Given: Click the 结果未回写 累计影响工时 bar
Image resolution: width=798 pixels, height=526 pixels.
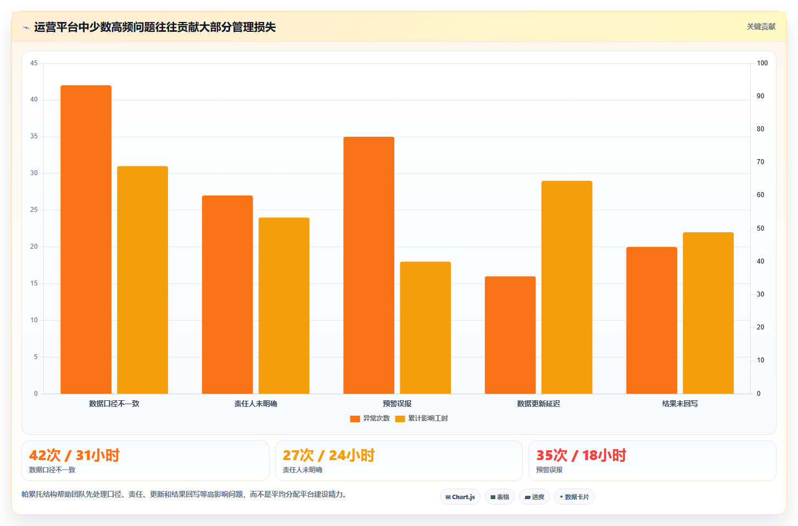Looking at the screenshot, I should [x=708, y=313].
